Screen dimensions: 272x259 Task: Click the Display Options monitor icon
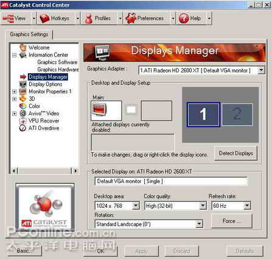(x=23, y=84)
